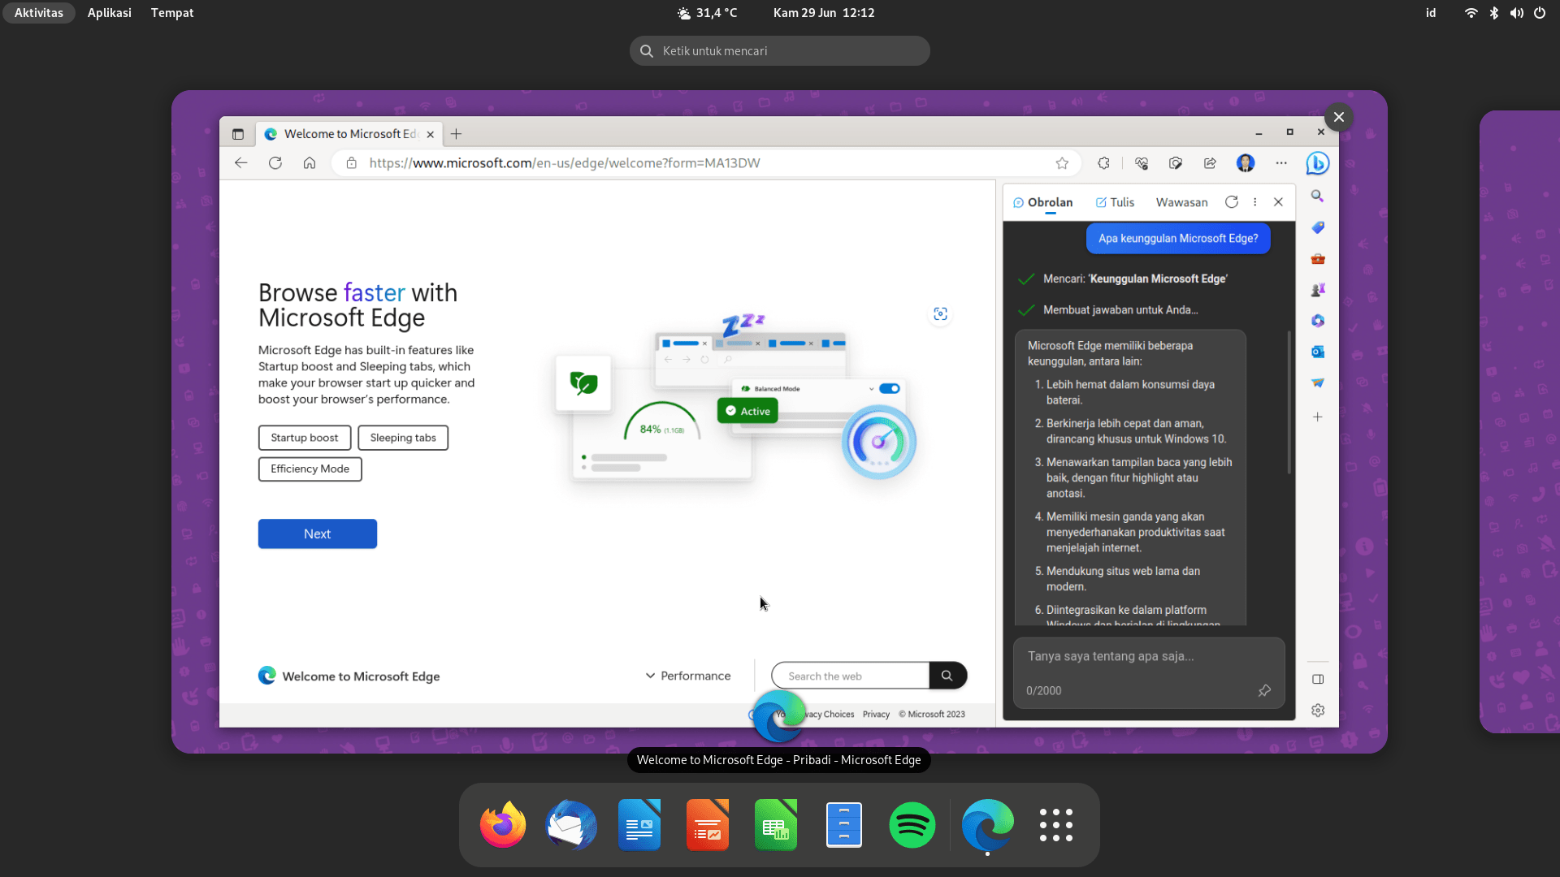Click the Sleeping tabs button
The height and width of the screenshot is (877, 1560).
click(403, 438)
